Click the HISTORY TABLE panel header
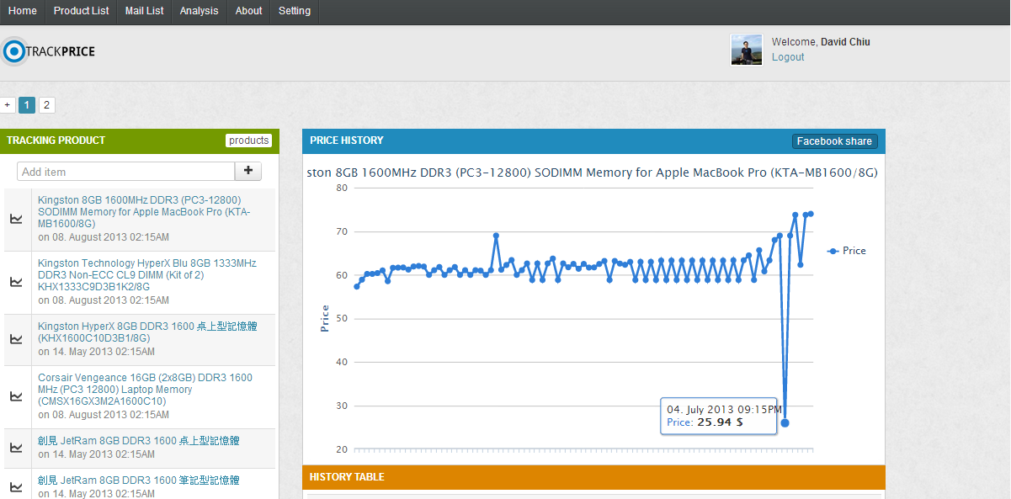The height and width of the screenshot is (499, 1011). tap(593, 477)
